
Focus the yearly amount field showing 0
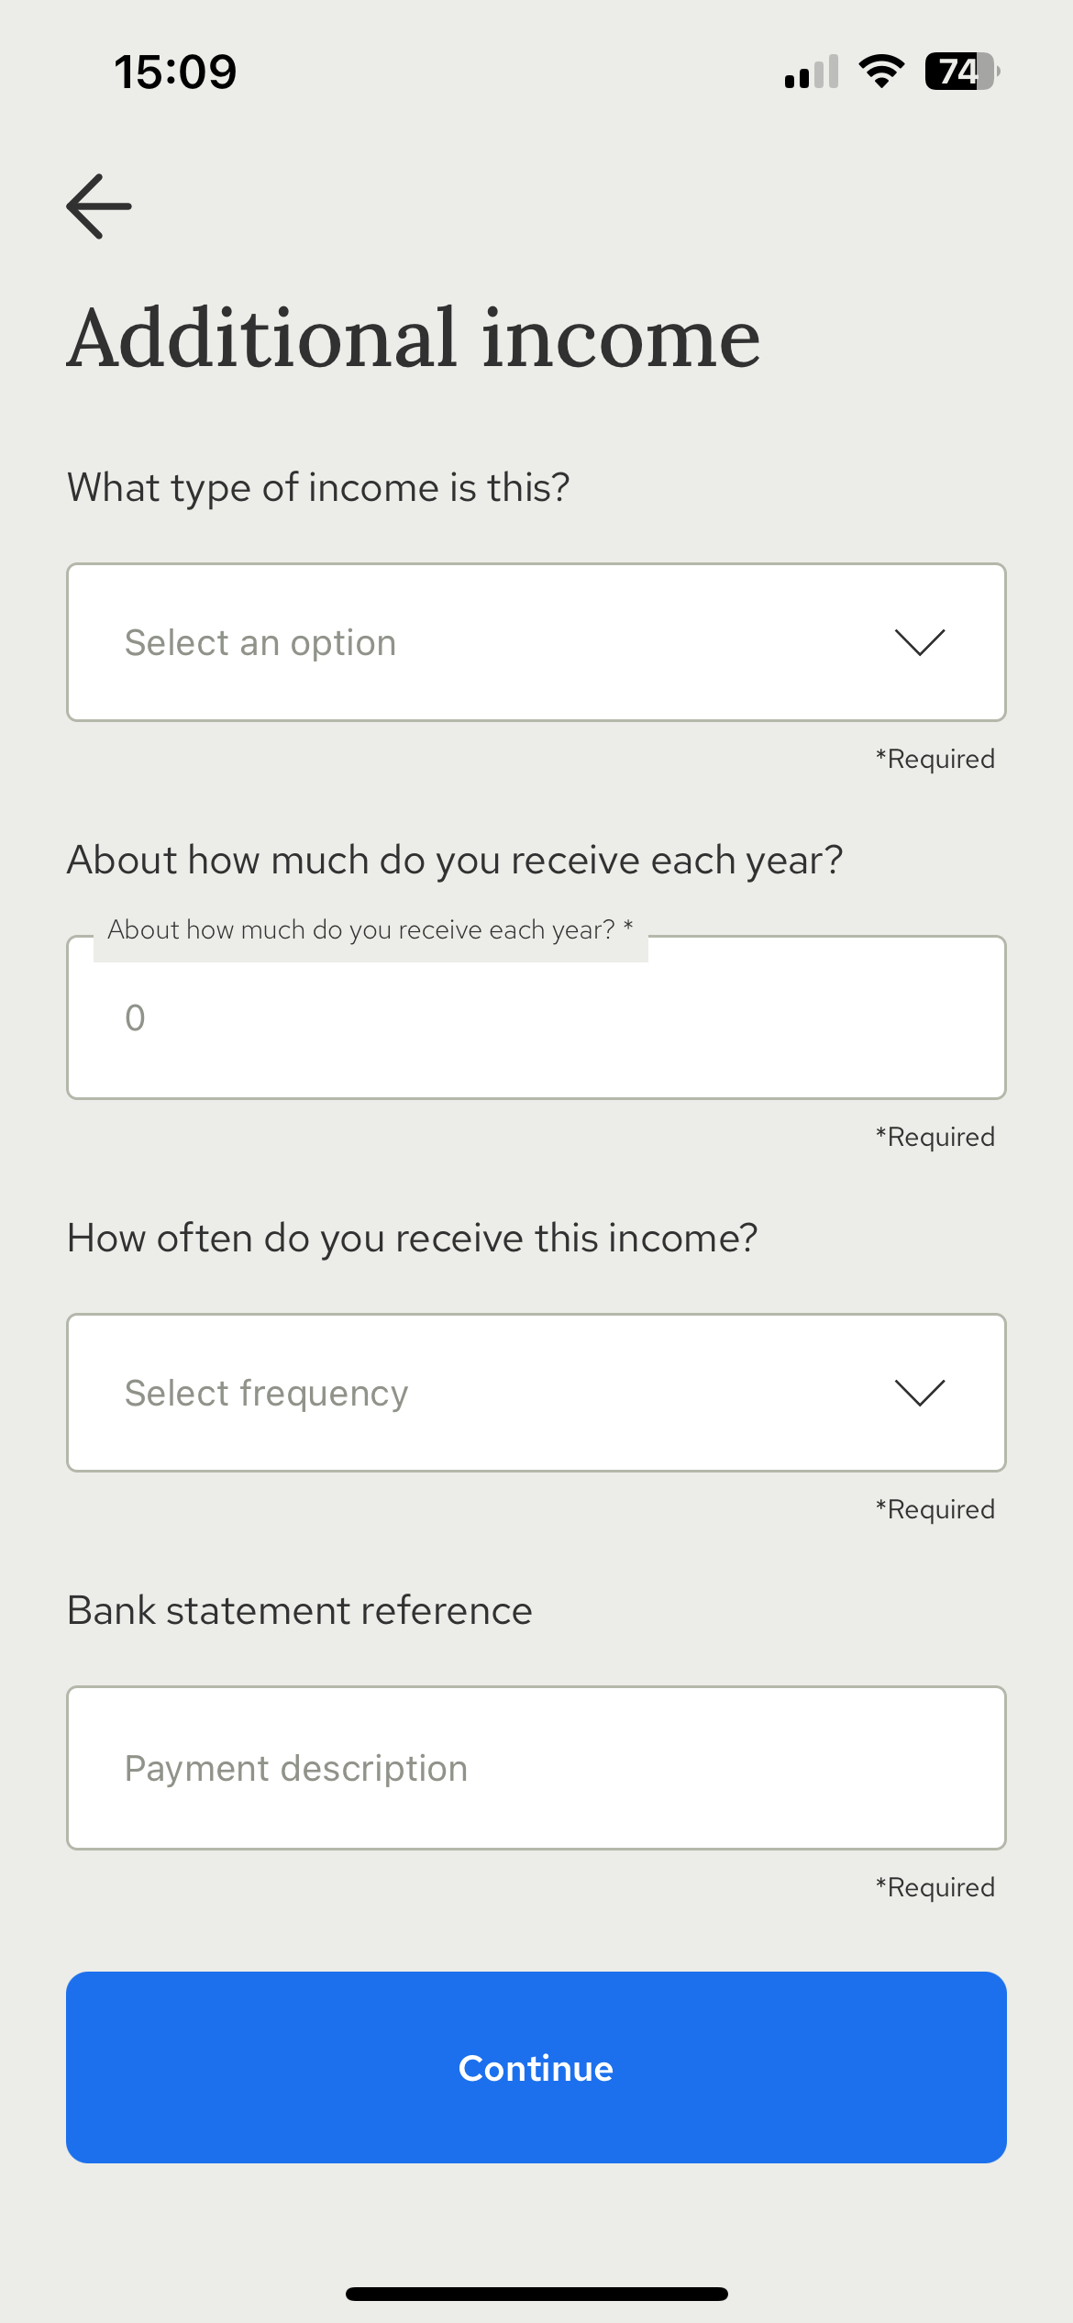[x=536, y=1017]
